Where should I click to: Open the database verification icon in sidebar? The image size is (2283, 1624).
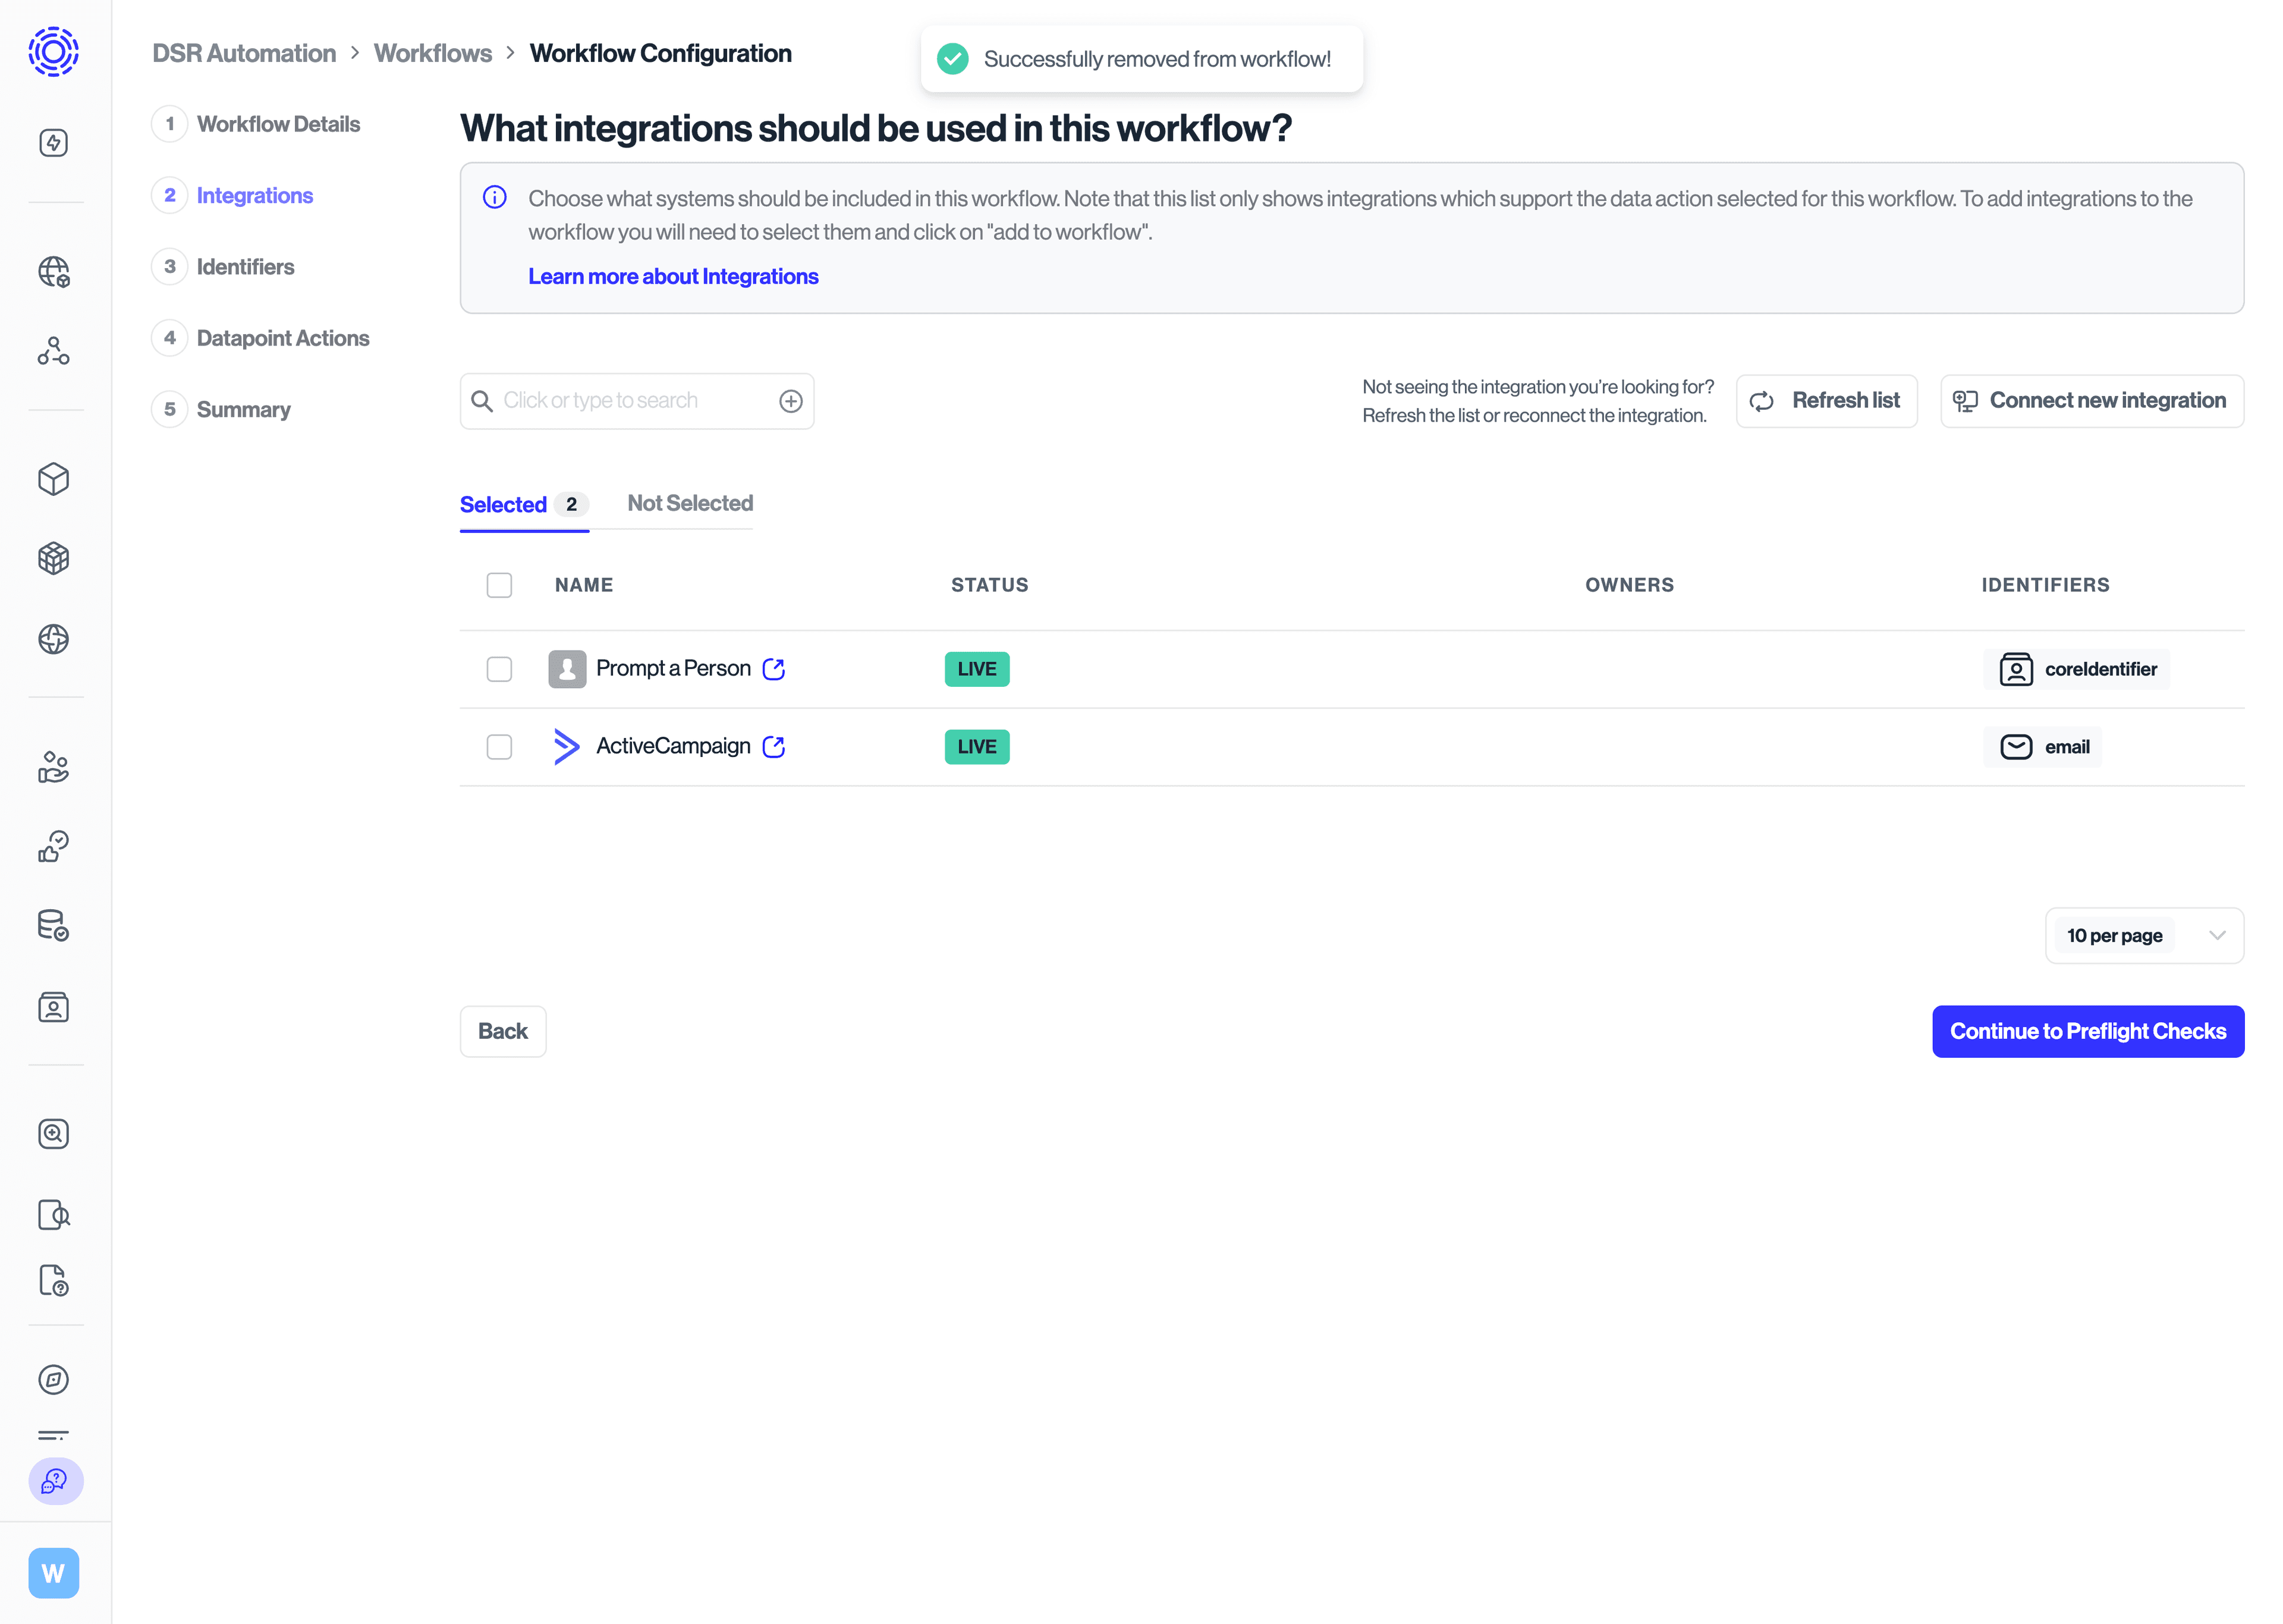54,925
